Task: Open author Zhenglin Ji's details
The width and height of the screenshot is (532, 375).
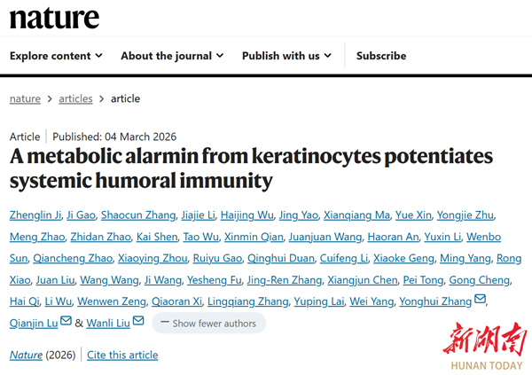Action: click(x=35, y=215)
